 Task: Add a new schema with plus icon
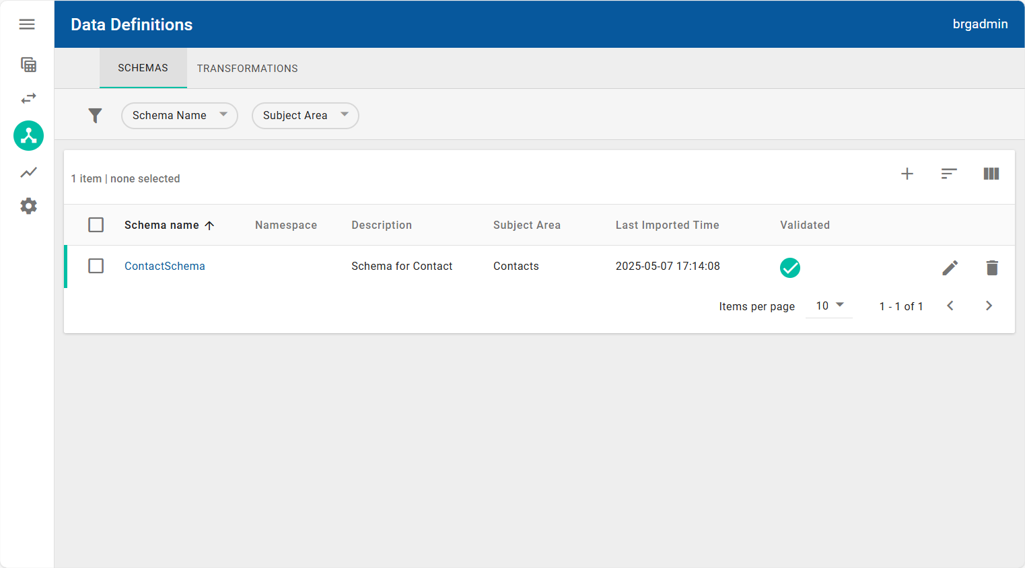907,174
